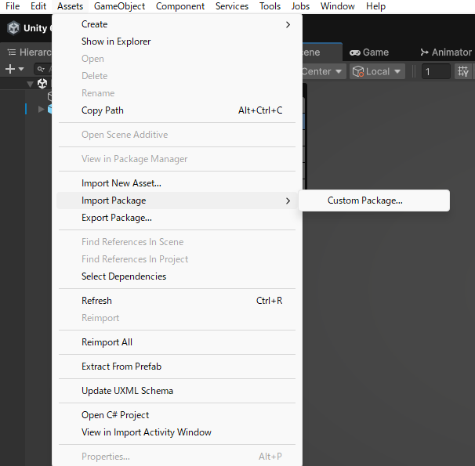Click Update UXML Schema

177,391
